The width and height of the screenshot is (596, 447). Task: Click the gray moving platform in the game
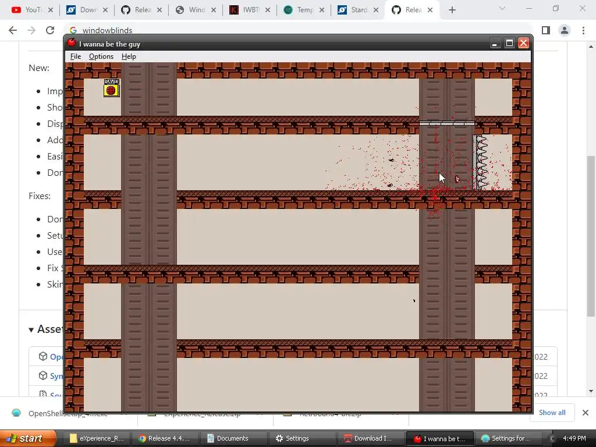pos(447,123)
